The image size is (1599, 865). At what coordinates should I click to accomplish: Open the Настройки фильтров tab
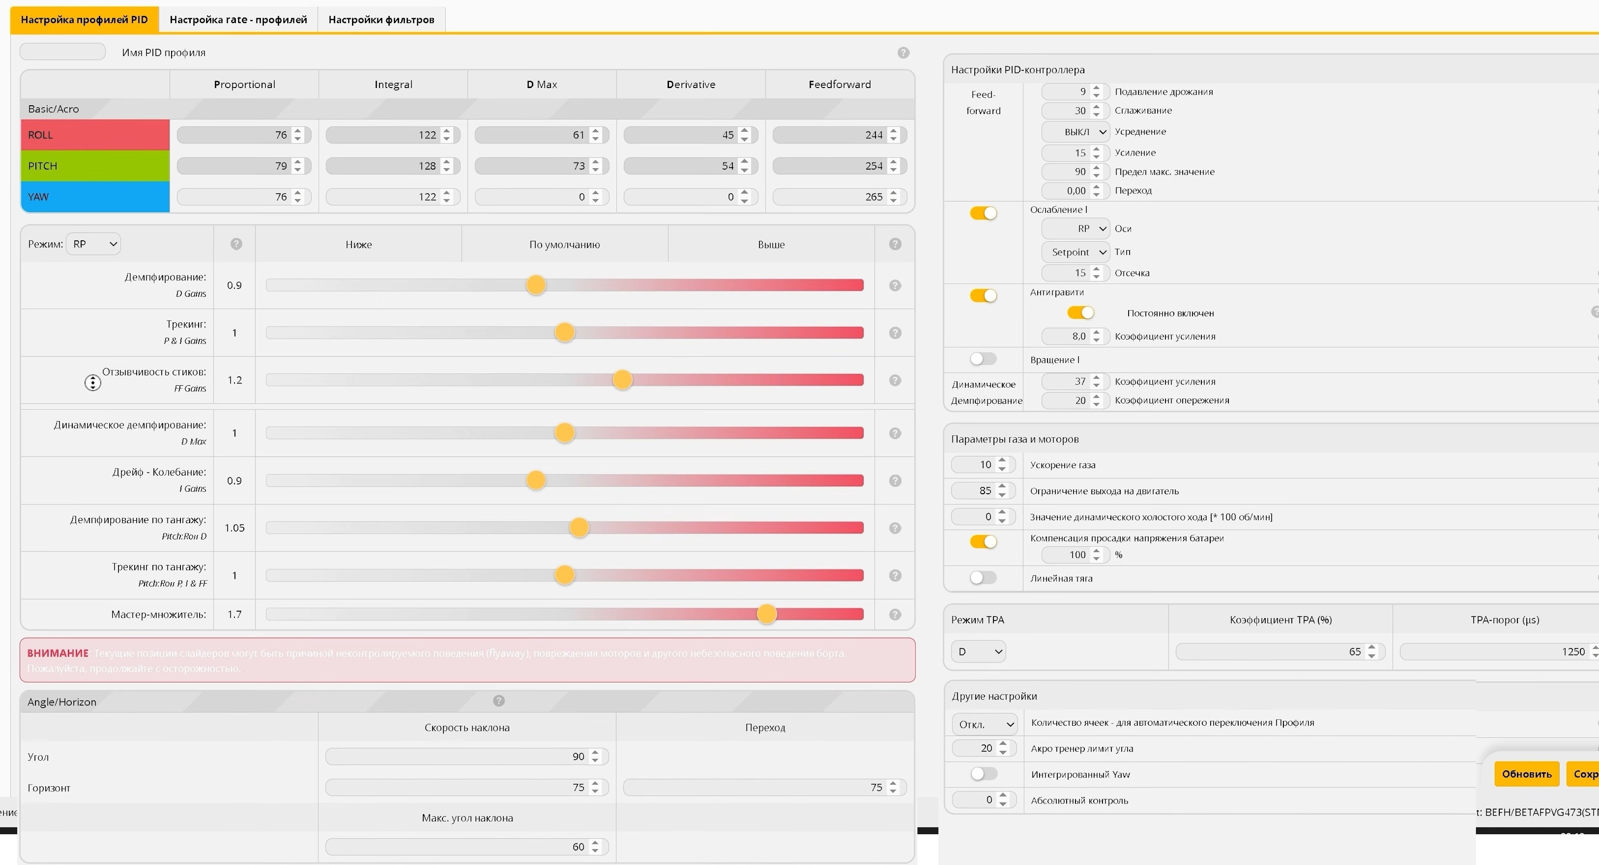(381, 20)
